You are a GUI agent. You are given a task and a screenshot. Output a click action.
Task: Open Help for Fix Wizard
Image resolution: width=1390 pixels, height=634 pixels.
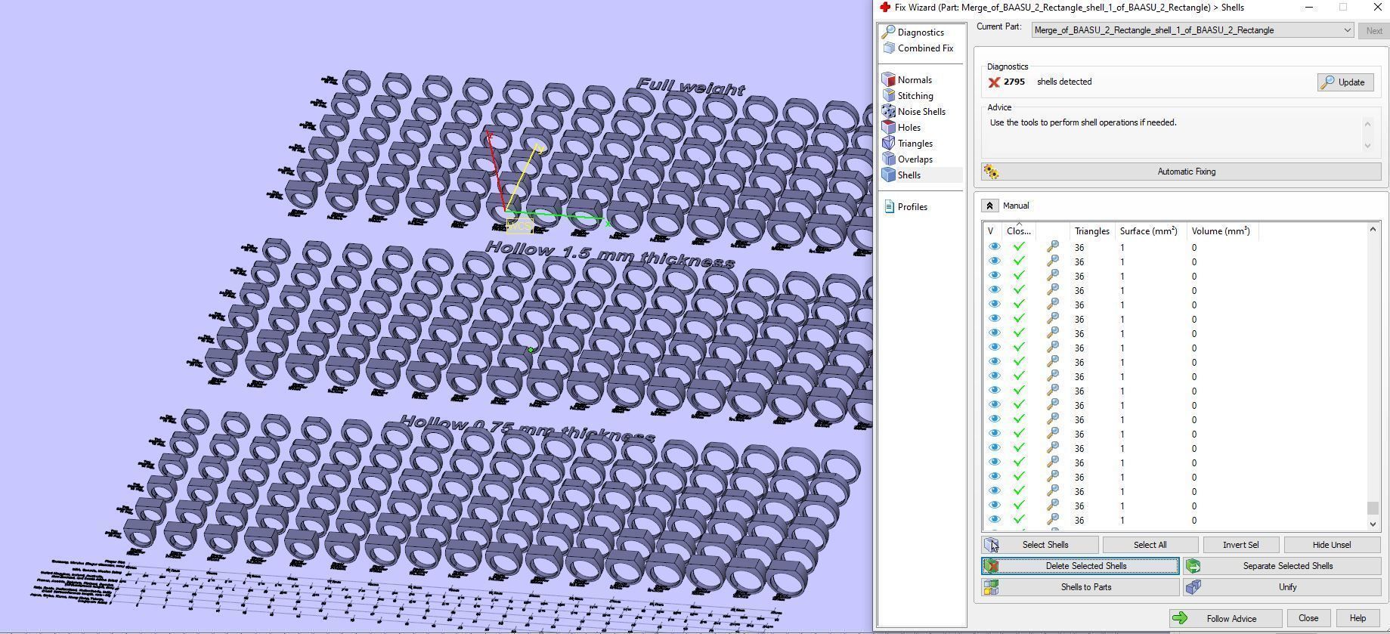click(1357, 618)
